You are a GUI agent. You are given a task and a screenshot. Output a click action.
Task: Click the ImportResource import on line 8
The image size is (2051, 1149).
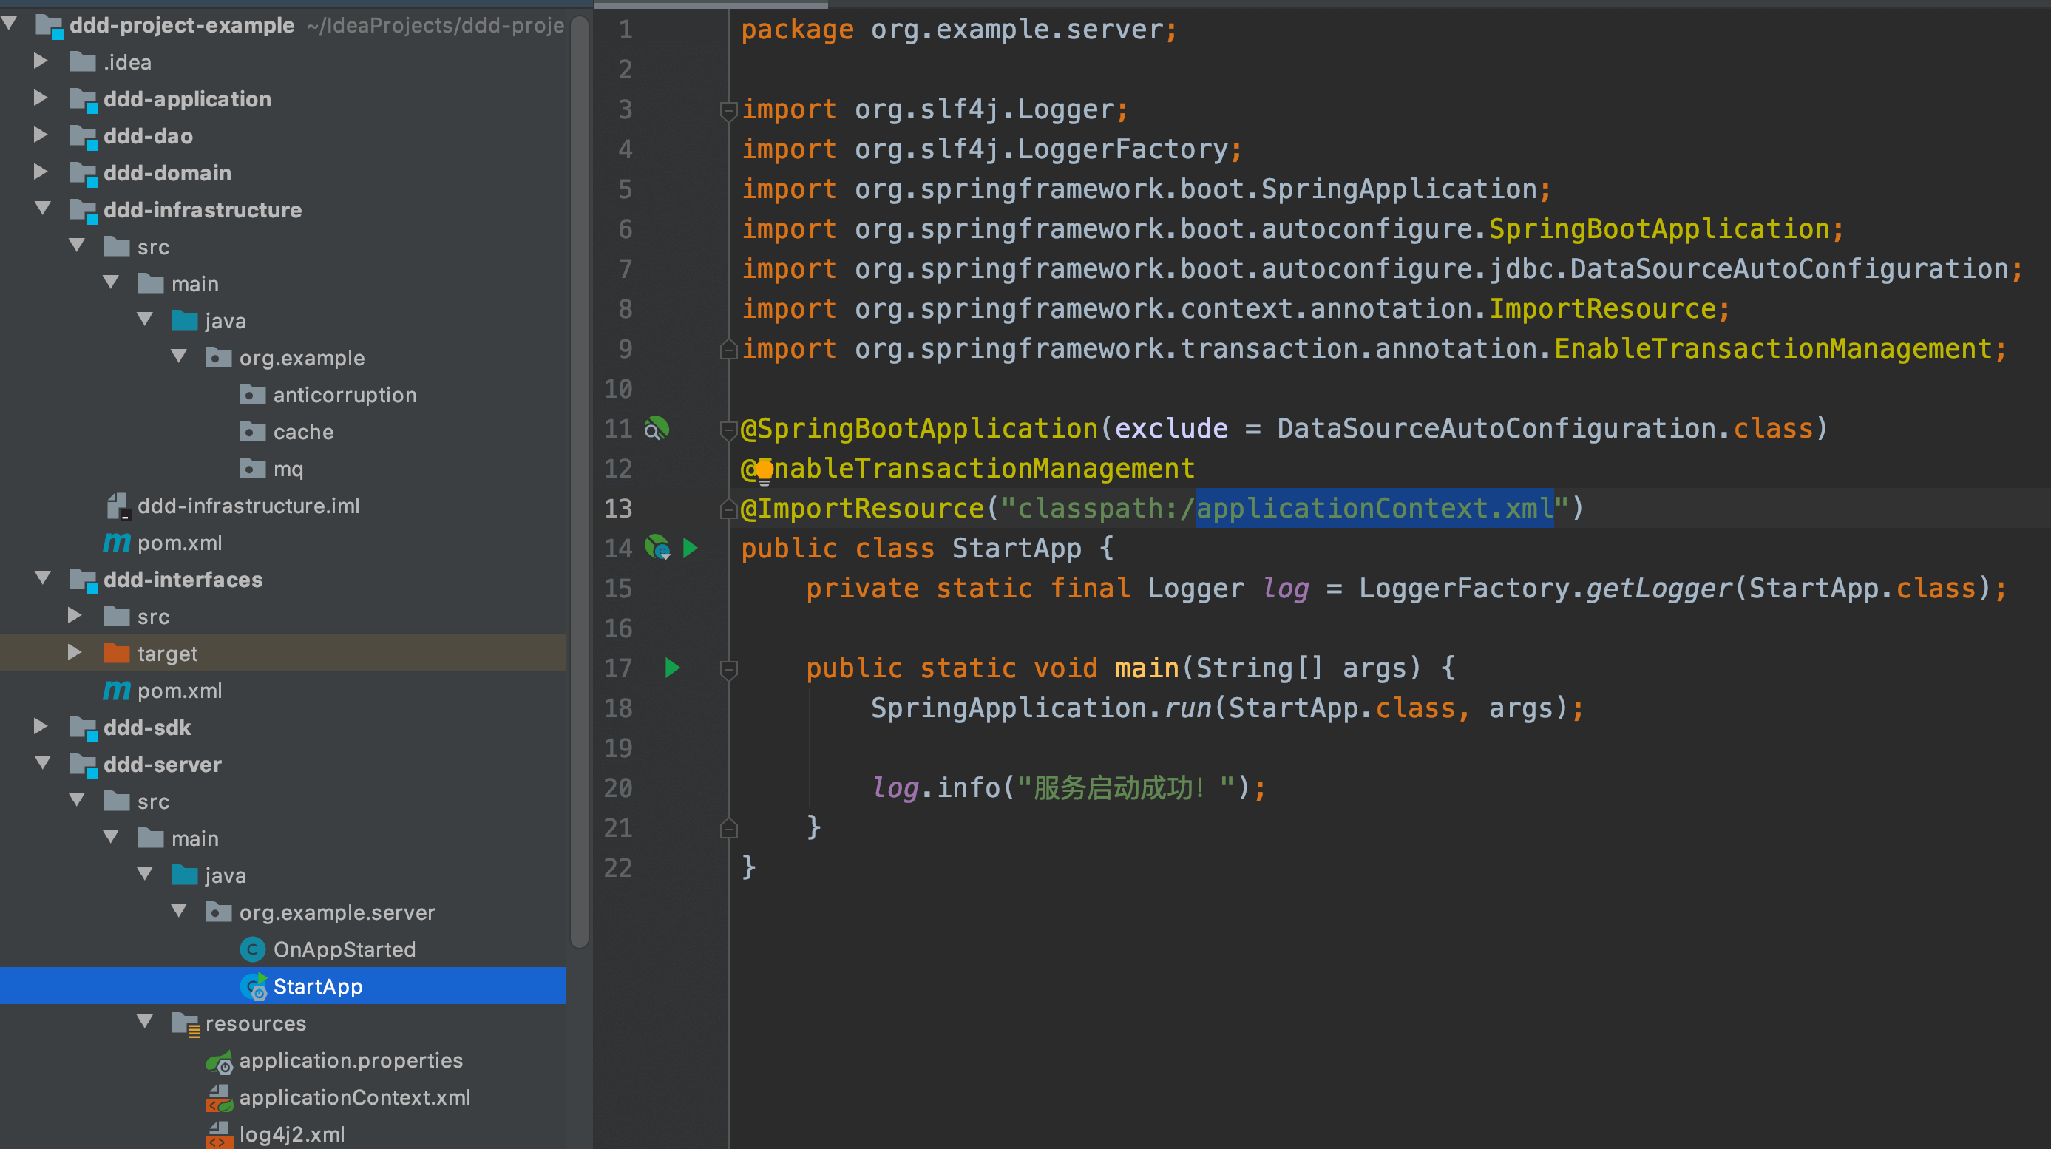tap(1235, 309)
